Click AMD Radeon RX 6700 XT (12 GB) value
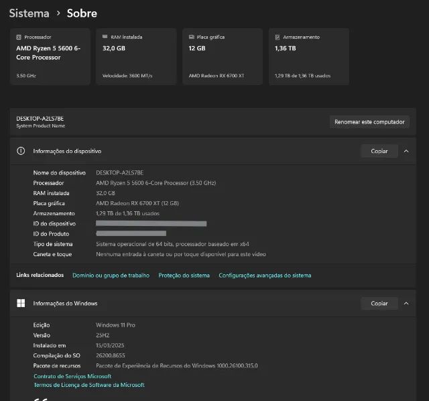This screenshot has width=429, height=401. pyautogui.click(x=137, y=203)
